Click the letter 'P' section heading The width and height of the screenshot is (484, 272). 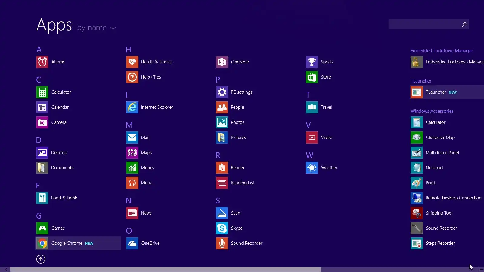click(218, 80)
